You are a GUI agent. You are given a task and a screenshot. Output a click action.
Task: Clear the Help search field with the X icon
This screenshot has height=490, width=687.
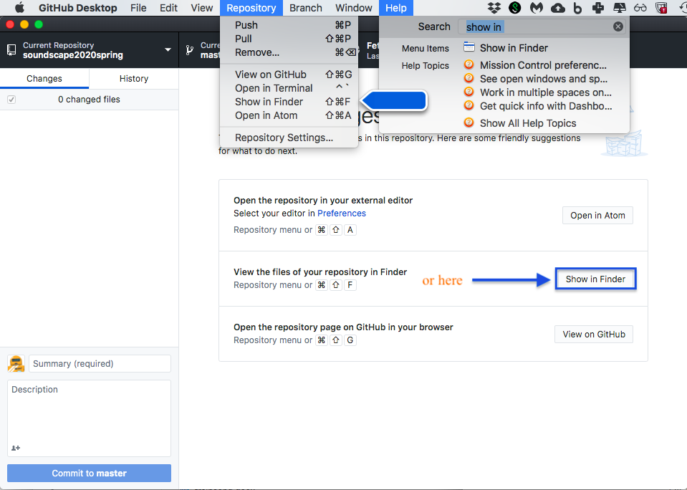click(618, 27)
